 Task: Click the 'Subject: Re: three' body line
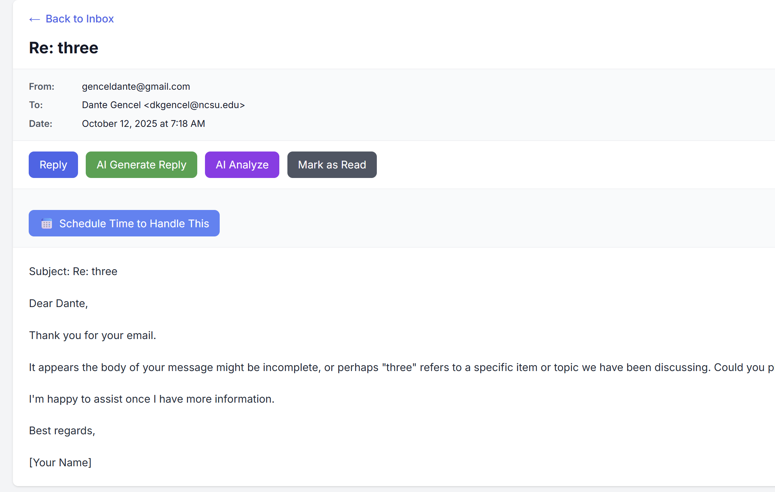(73, 271)
